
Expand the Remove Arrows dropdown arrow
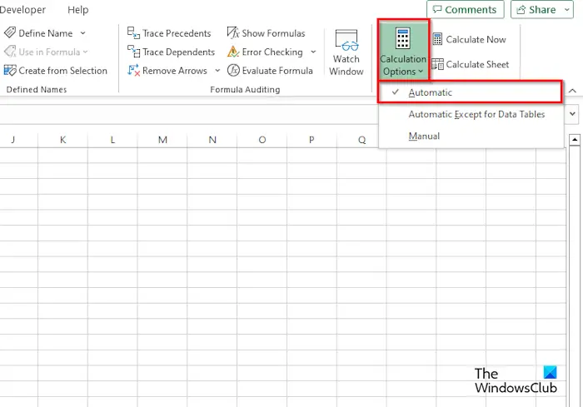(x=217, y=70)
